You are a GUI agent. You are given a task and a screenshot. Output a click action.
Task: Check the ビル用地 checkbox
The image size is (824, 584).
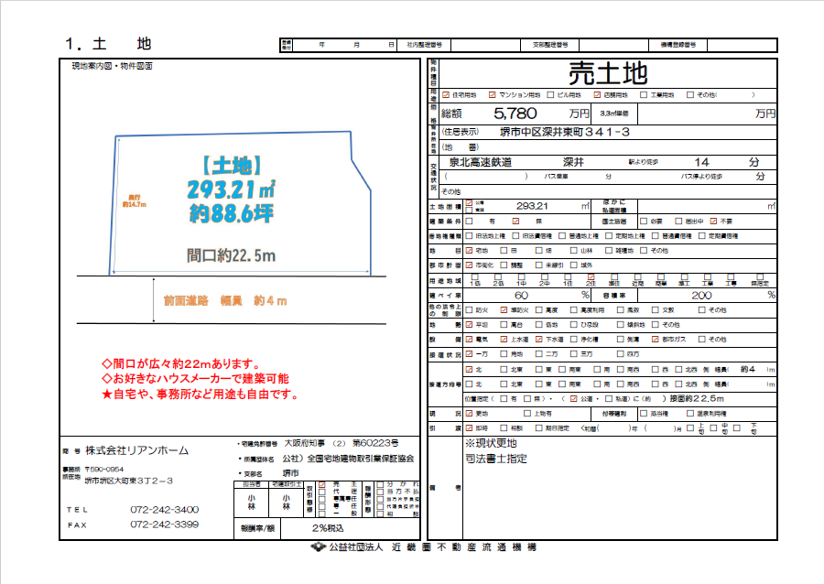tap(550, 94)
